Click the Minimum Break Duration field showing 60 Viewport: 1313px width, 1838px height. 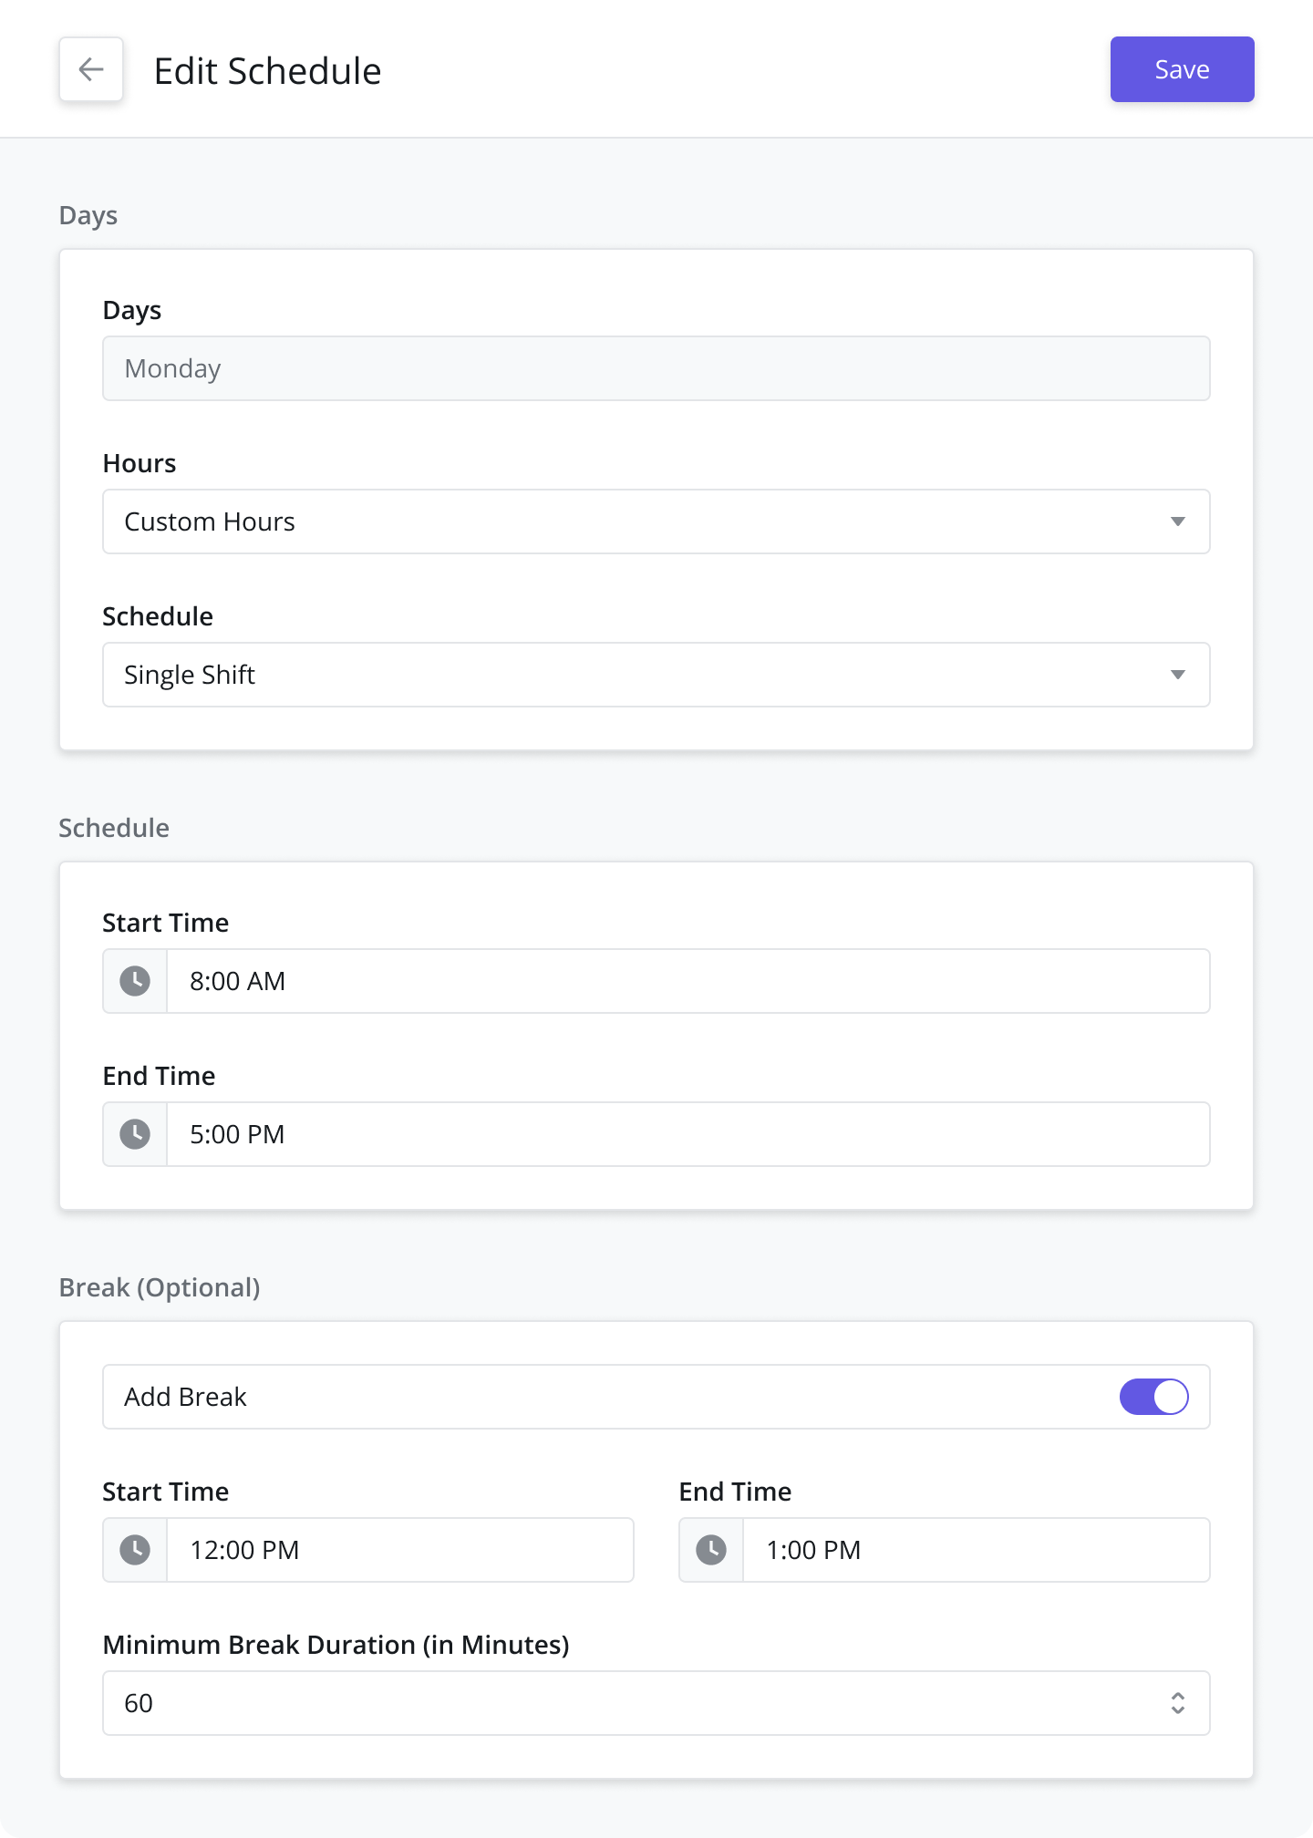[x=656, y=1703]
